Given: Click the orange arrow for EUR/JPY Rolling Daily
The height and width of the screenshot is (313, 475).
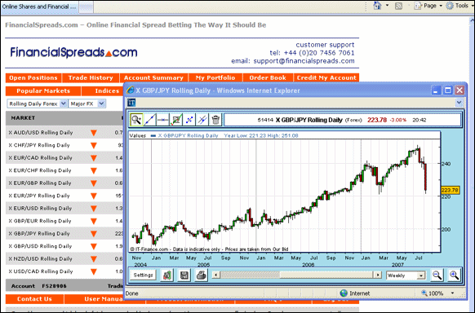Looking at the screenshot, I should 94,196.
